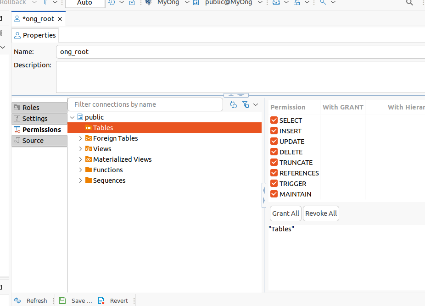This screenshot has height=306, width=425.
Task: Click the filter settings icon beside connection filter
Action: pos(246,104)
